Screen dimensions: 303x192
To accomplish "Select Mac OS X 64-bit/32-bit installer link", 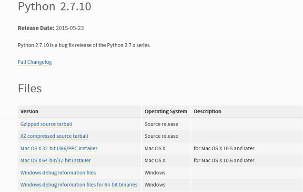I will pyautogui.click(x=55, y=161).
